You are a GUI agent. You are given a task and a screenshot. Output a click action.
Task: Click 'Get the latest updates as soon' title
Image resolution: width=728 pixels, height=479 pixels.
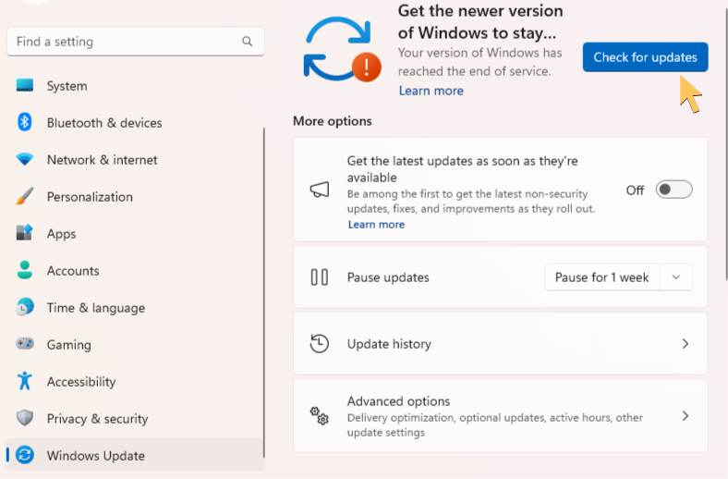(x=463, y=169)
